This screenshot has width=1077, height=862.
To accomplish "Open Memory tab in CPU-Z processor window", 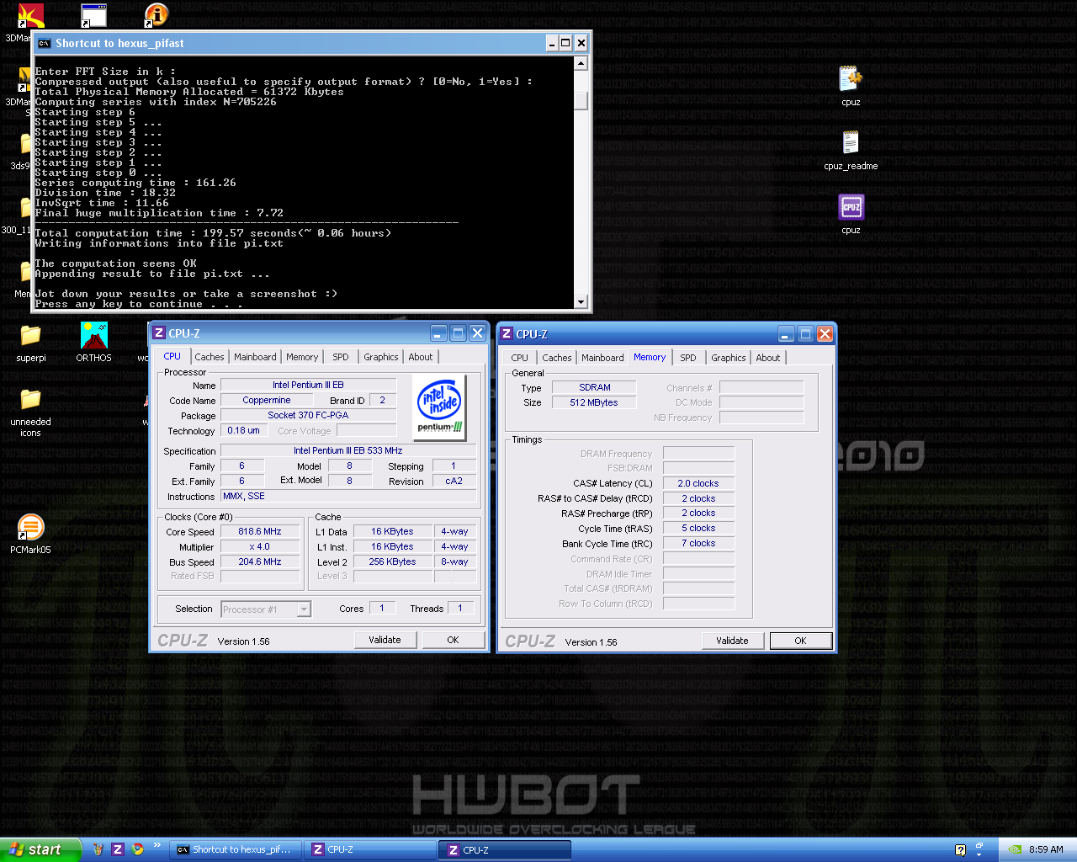I will pos(302,357).
